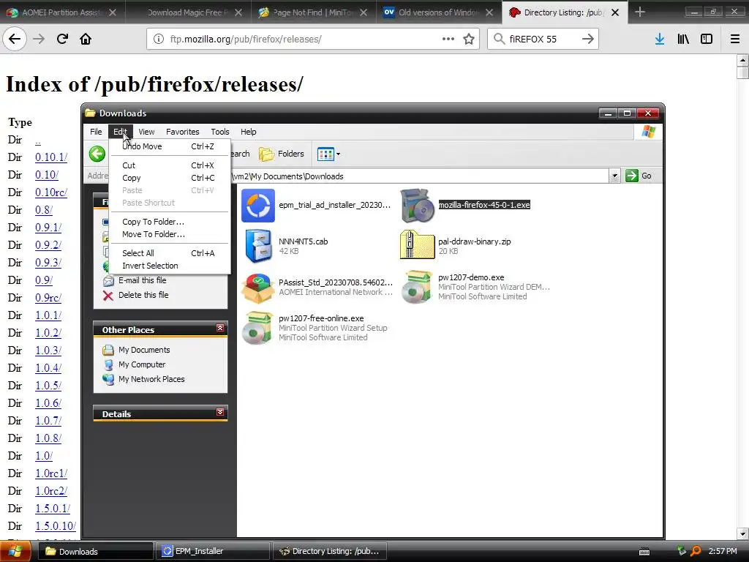The height and width of the screenshot is (562, 749).
Task: Select pw1207-free-online.exe icon
Action: pos(258,328)
